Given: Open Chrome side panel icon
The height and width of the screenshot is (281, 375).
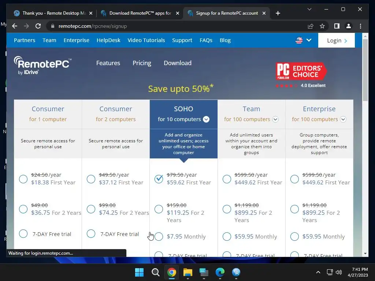Looking at the screenshot, I should point(337,26).
